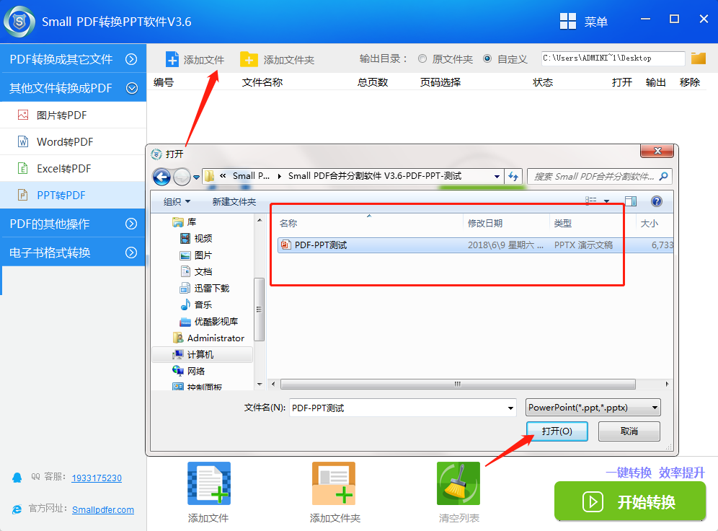Sort by 修改日期 column header

[x=485, y=223]
